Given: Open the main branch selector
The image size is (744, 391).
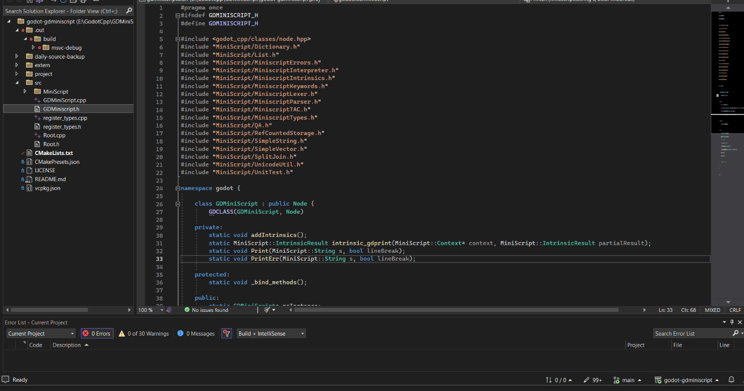Looking at the screenshot, I should pyautogui.click(x=628, y=380).
